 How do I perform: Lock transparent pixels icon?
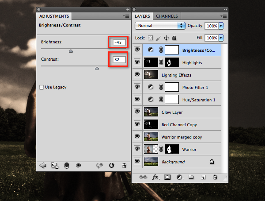coord(150,38)
